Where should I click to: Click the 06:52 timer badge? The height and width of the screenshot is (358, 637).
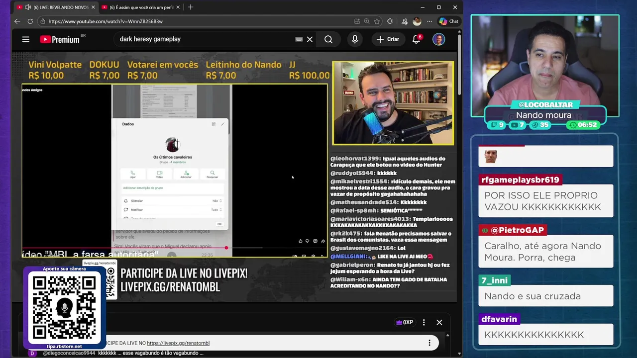tap(583, 125)
